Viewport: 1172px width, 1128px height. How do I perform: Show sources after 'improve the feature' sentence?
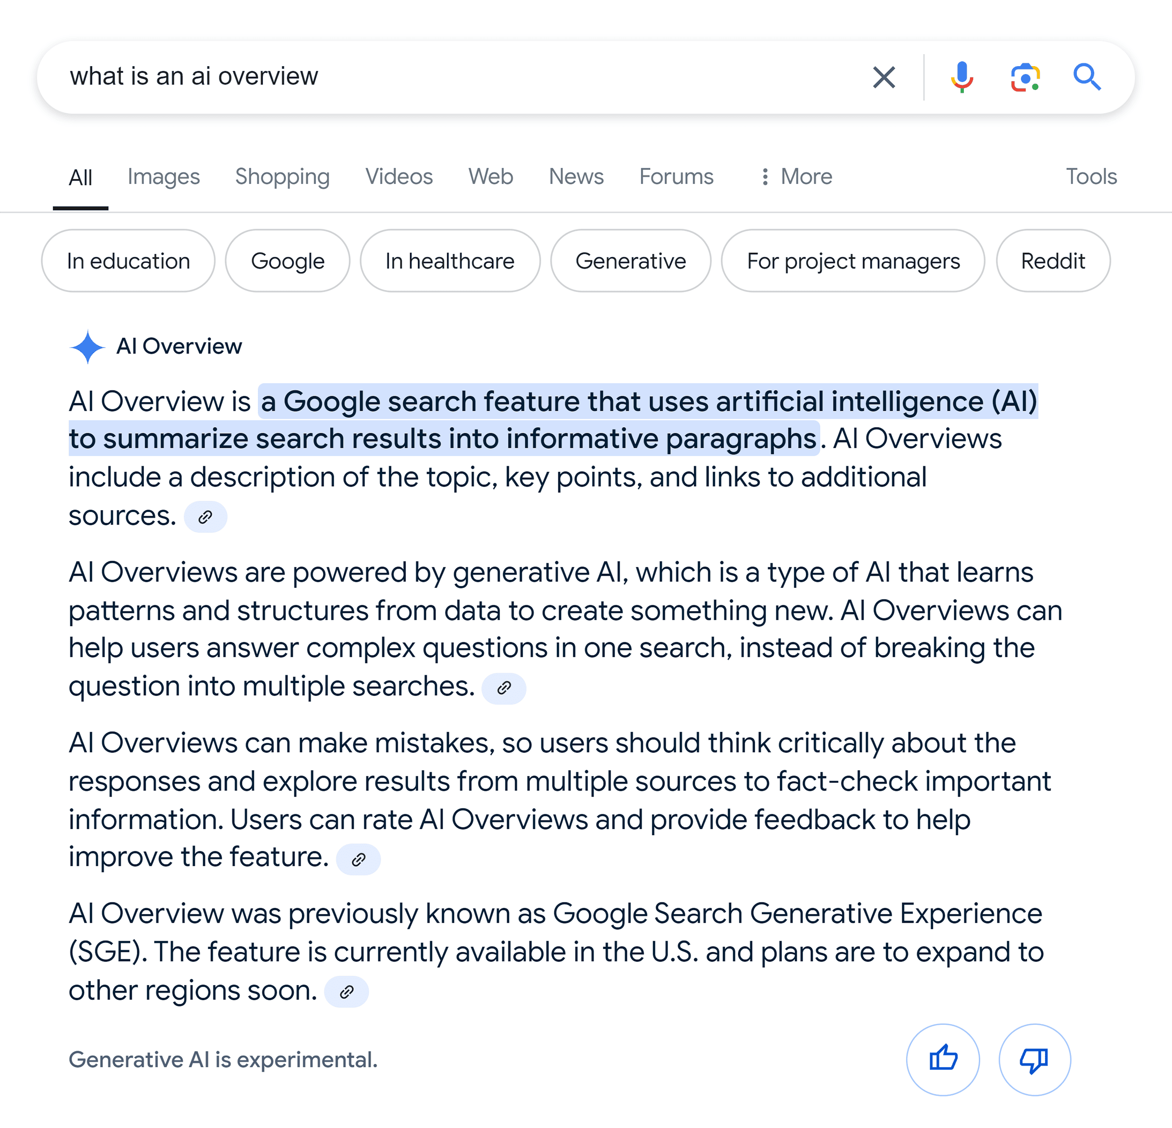pos(358,858)
